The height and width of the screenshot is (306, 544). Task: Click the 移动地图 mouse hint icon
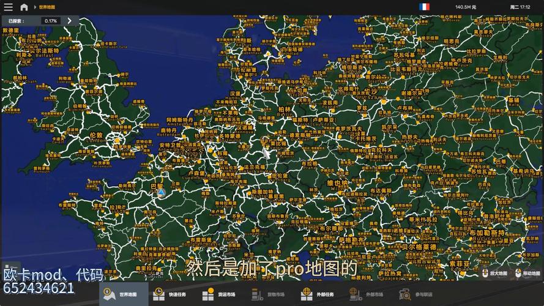[518, 274]
